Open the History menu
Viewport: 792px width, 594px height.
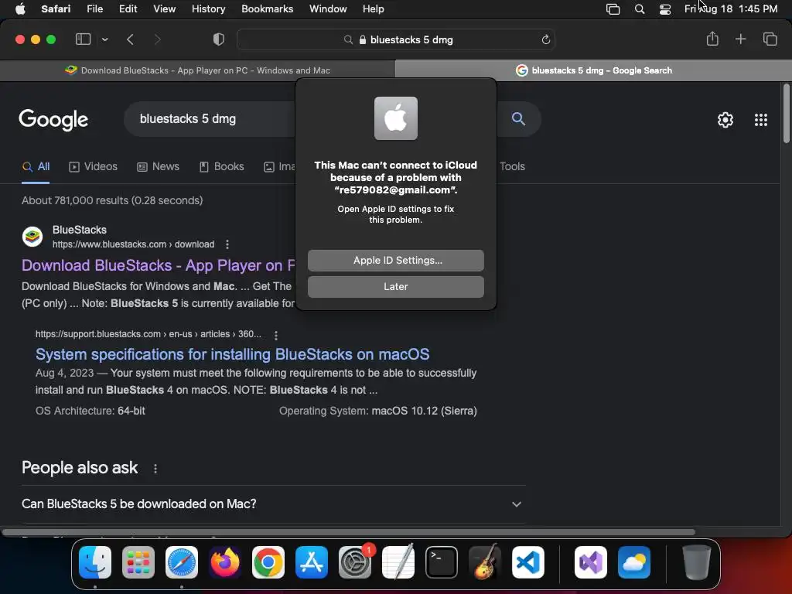tap(208, 9)
